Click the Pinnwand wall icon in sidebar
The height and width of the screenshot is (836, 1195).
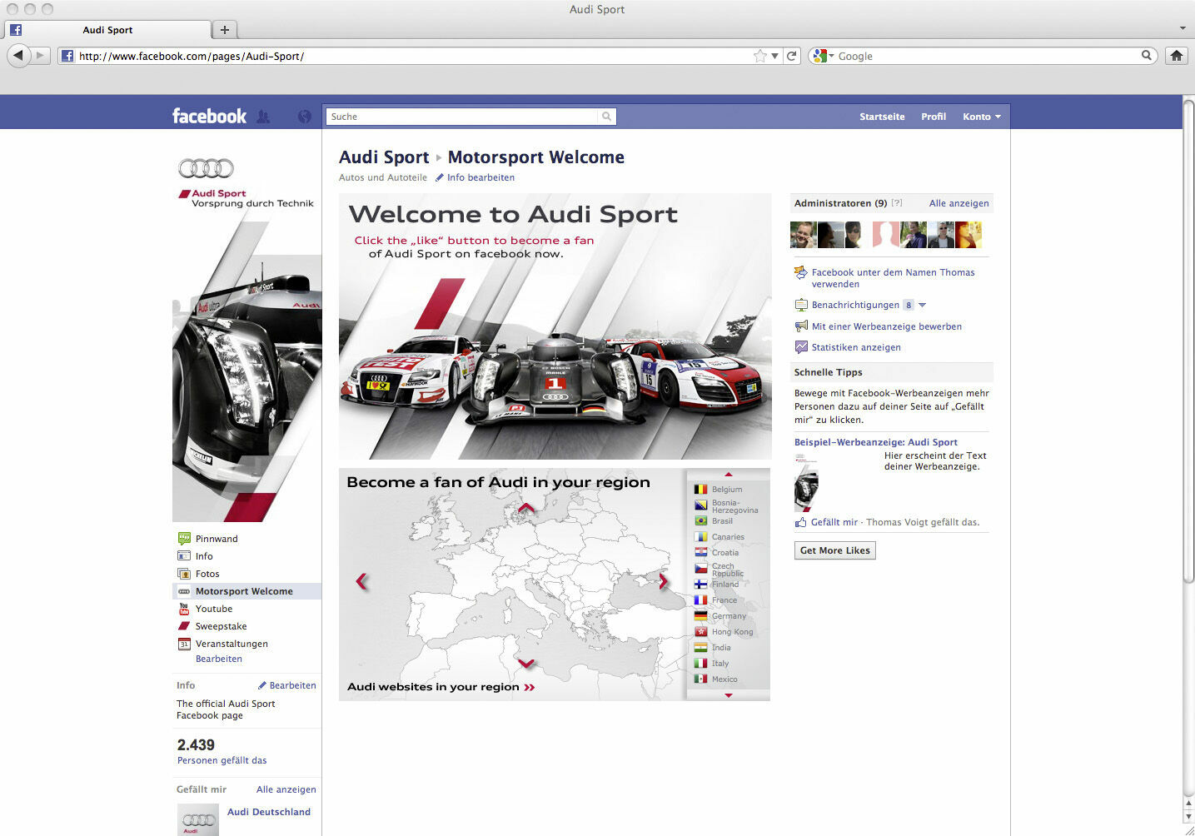pos(184,539)
